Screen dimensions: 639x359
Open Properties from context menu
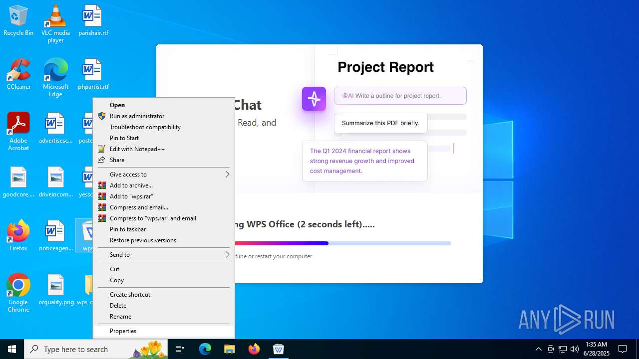[x=164, y=331]
